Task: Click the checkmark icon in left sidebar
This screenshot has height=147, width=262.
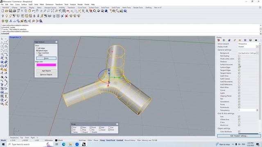Action: [x=6, y=100]
